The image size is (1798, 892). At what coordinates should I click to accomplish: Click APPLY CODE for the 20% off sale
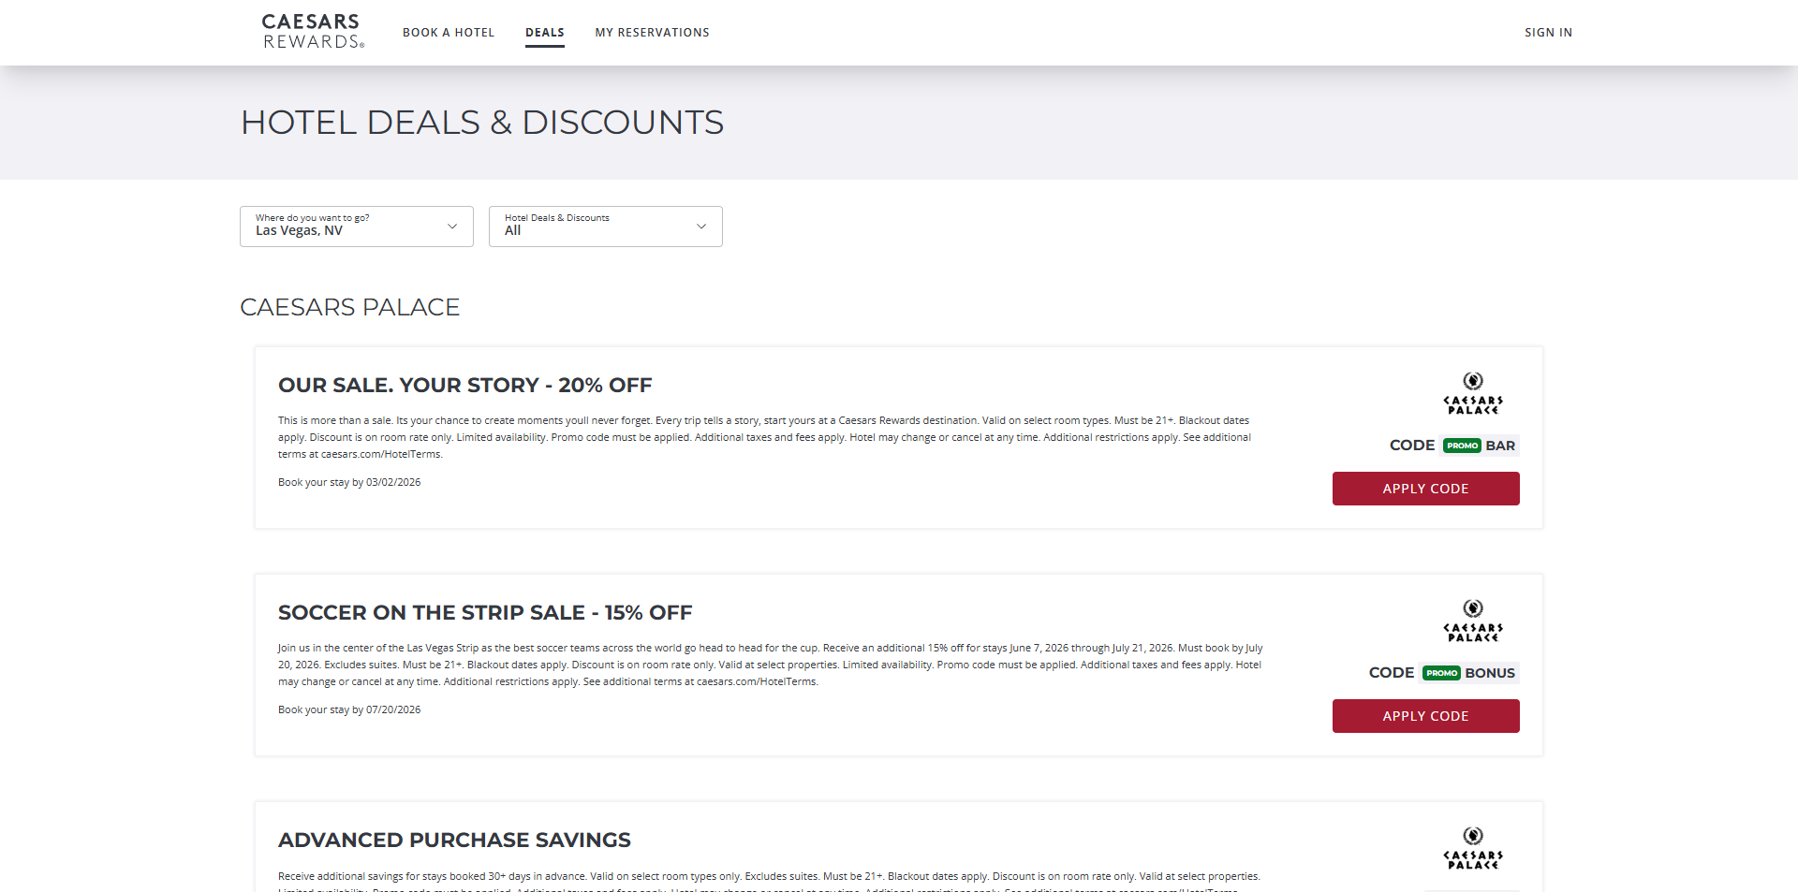click(1425, 488)
